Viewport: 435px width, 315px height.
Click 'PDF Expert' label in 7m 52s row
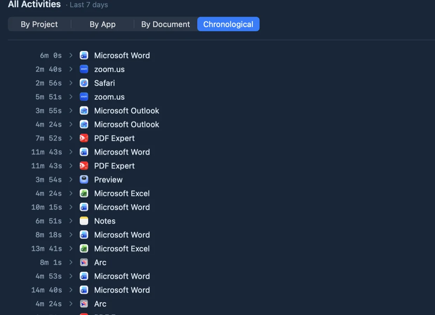click(x=114, y=138)
